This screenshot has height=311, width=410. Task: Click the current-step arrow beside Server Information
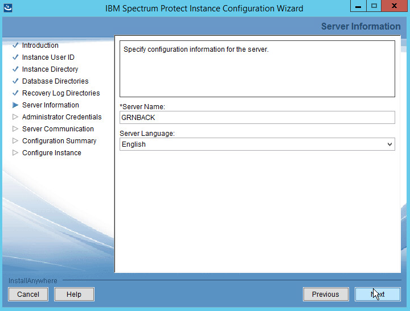[x=15, y=105]
